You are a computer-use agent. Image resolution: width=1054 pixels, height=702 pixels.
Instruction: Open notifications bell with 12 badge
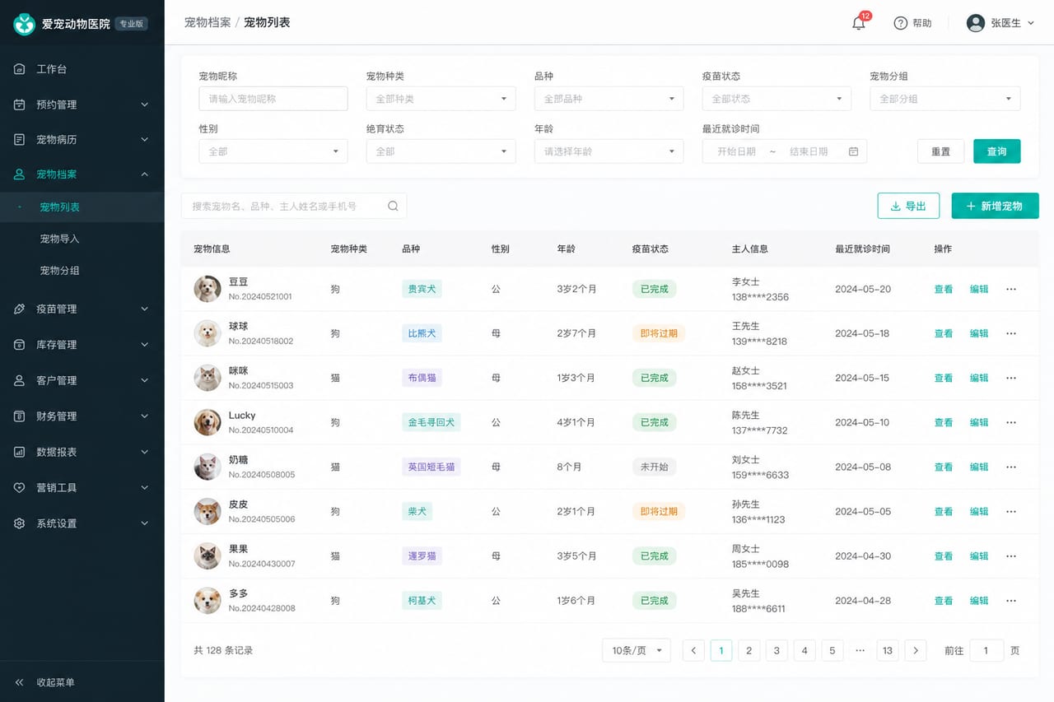click(x=859, y=22)
